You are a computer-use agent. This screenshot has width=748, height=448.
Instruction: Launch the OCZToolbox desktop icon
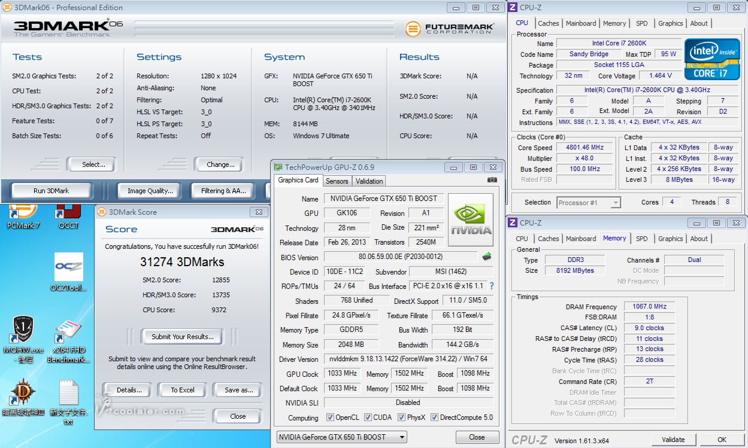pyautogui.click(x=68, y=273)
